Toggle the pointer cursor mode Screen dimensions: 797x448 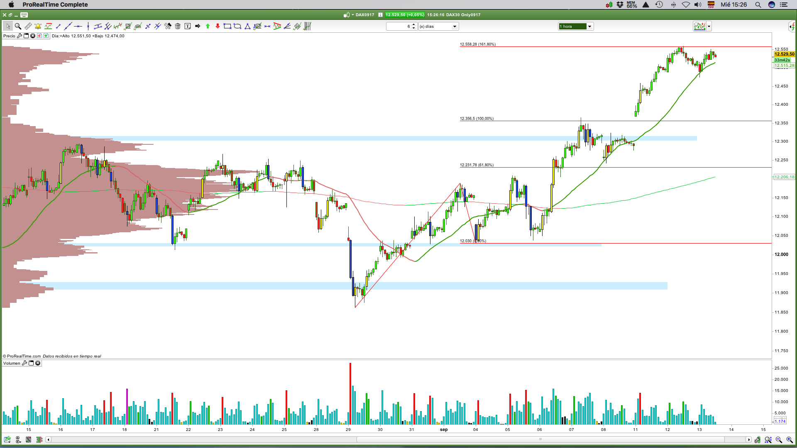pyautogui.click(x=8, y=26)
